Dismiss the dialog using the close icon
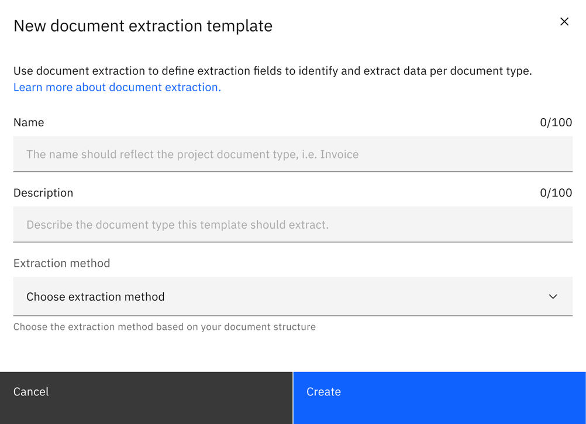The height and width of the screenshot is (424, 586). (564, 22)
